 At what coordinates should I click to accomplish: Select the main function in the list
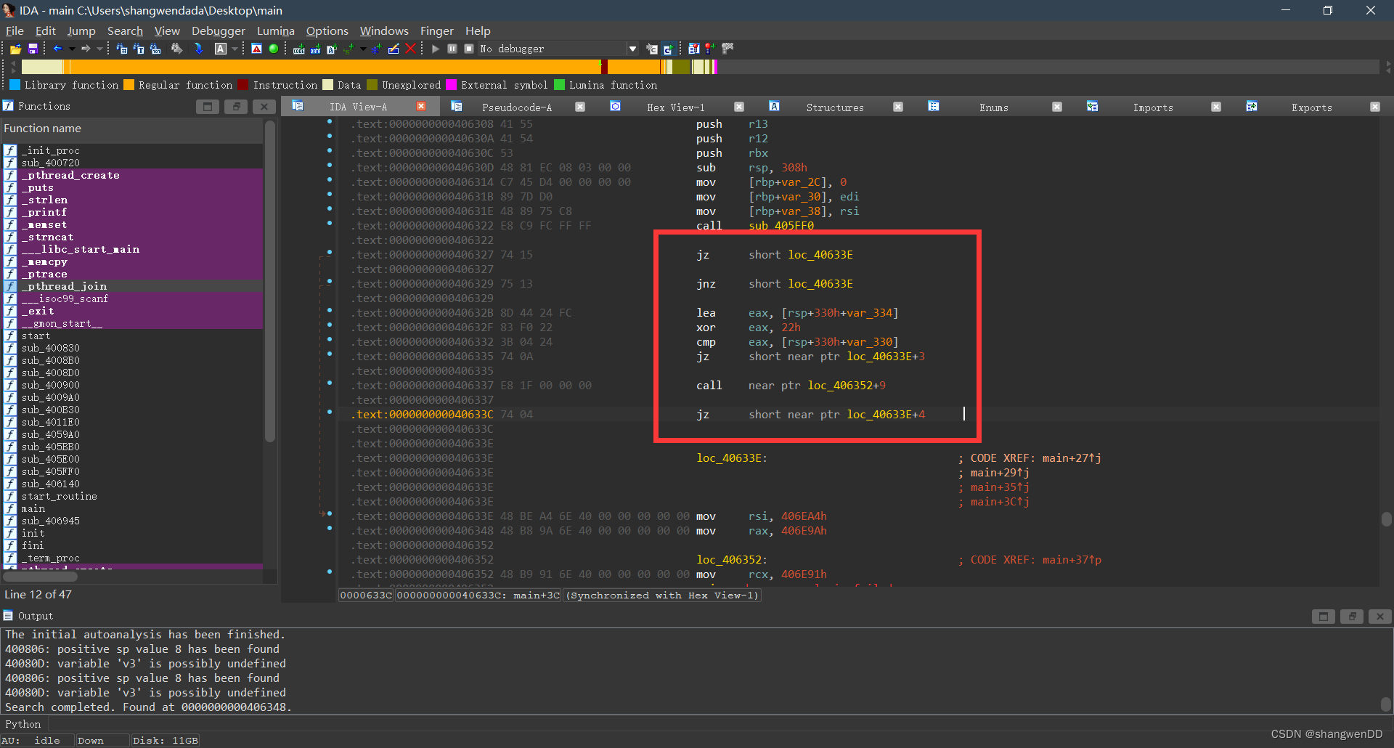coord(33,508)
